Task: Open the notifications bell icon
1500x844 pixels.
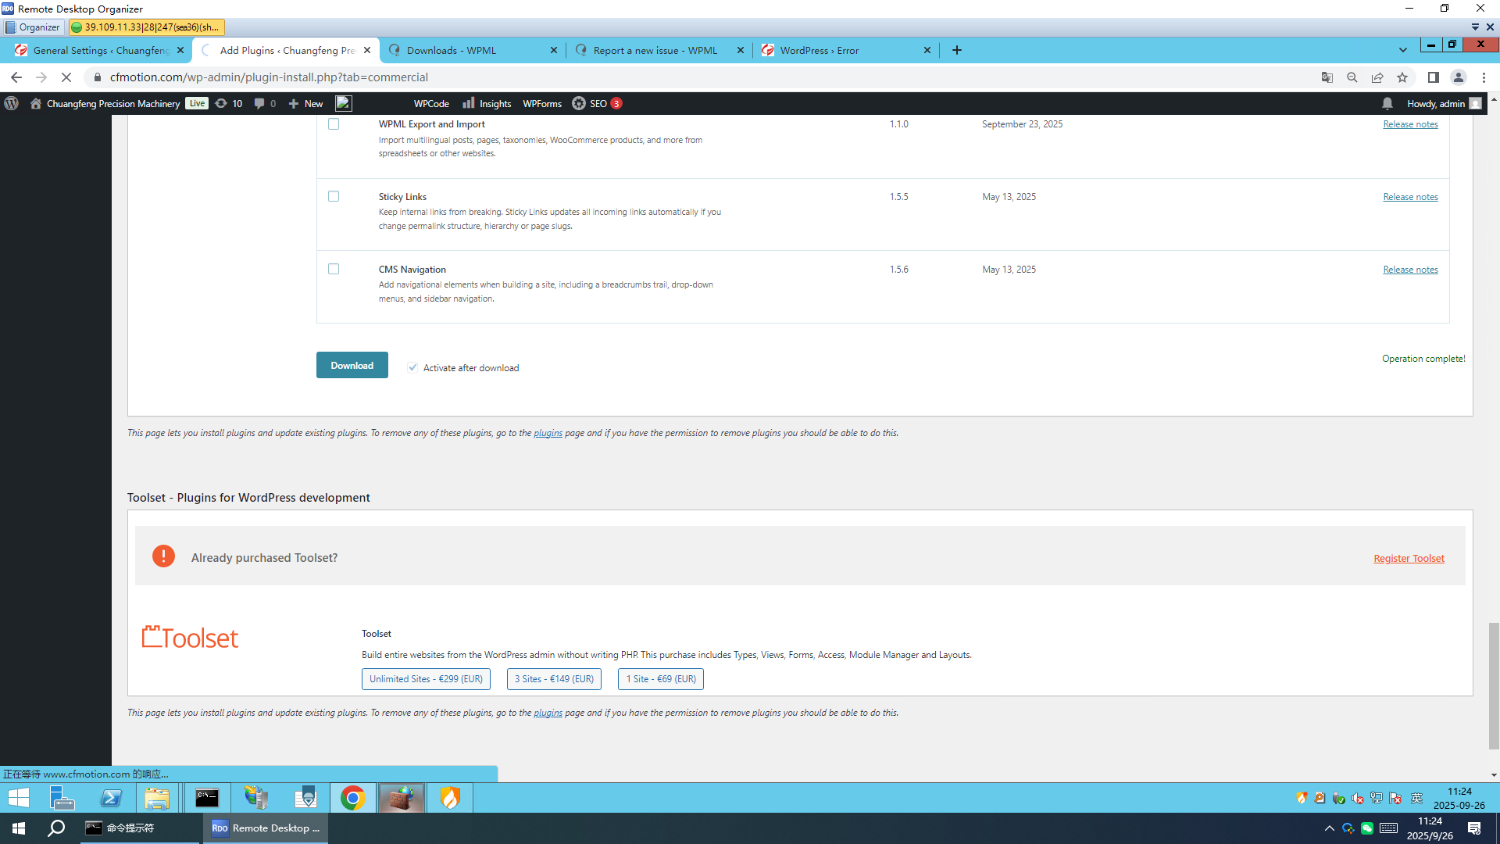Action: tap(1387, 103)
